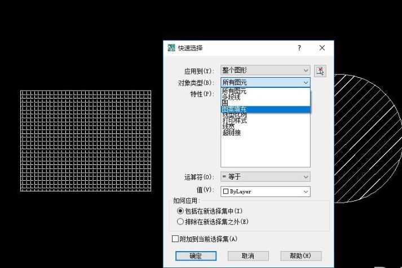
Task: Select 打印样式 in the properties list
Action: coord(235,120)
